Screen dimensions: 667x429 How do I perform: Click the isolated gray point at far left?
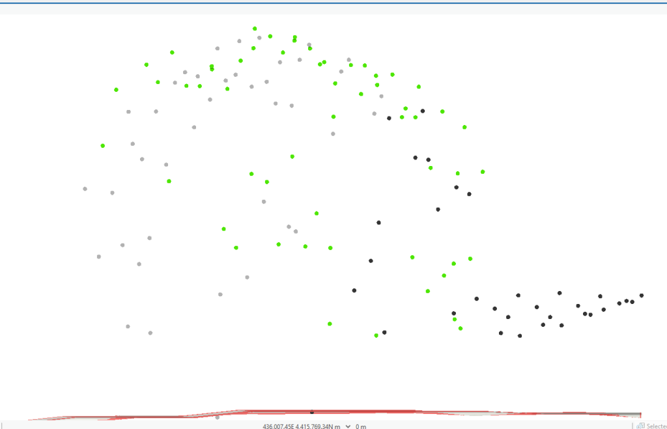[83, 188]
